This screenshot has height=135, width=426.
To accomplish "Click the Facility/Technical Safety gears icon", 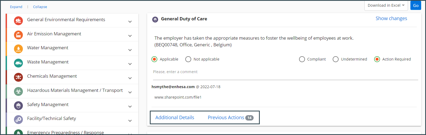I will pyautogui.click(x=18, y=119).
